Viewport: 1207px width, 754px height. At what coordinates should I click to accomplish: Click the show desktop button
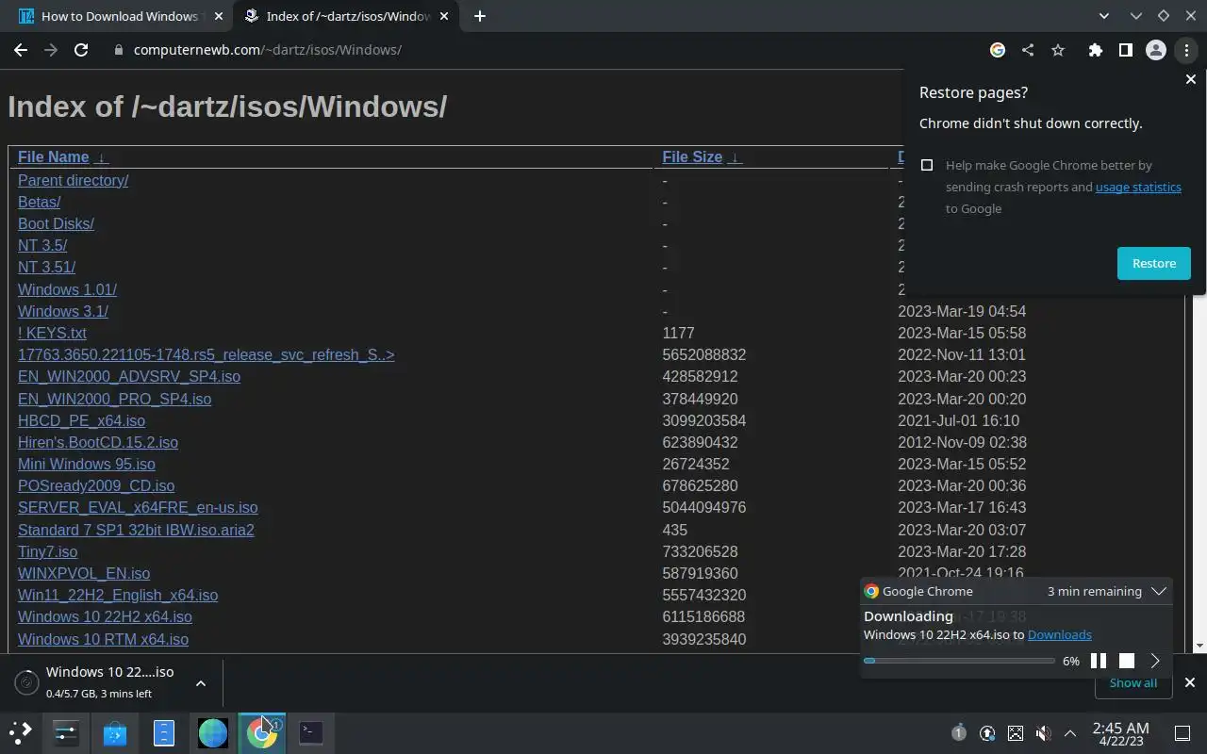point(1182,732)
